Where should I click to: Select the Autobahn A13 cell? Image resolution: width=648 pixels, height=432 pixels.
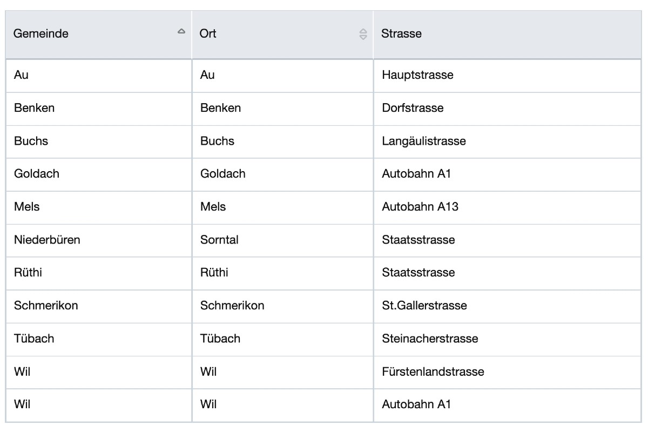point(420,207)
